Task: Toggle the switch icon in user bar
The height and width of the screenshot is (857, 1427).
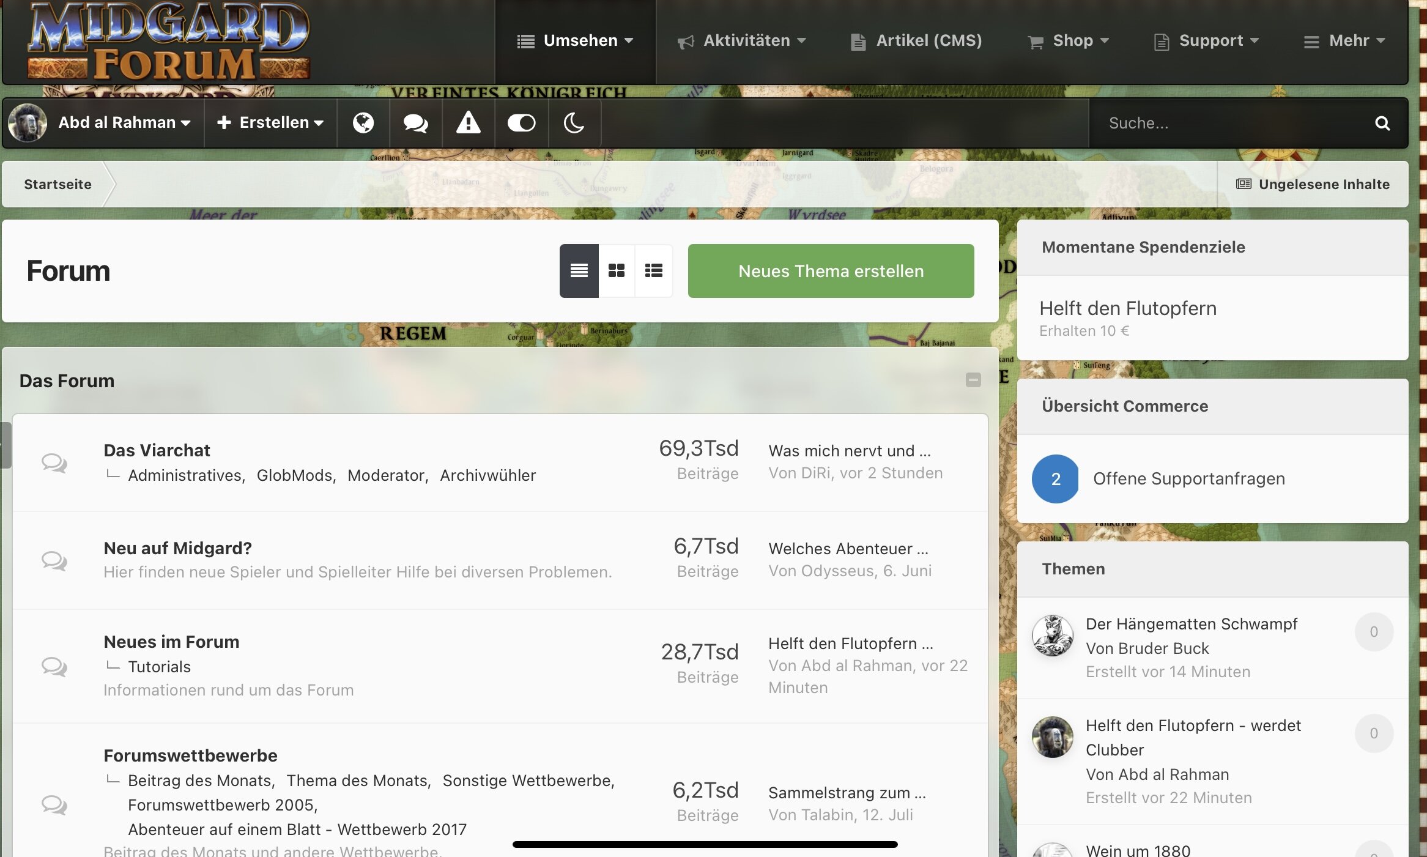Action: click(521, 123)
